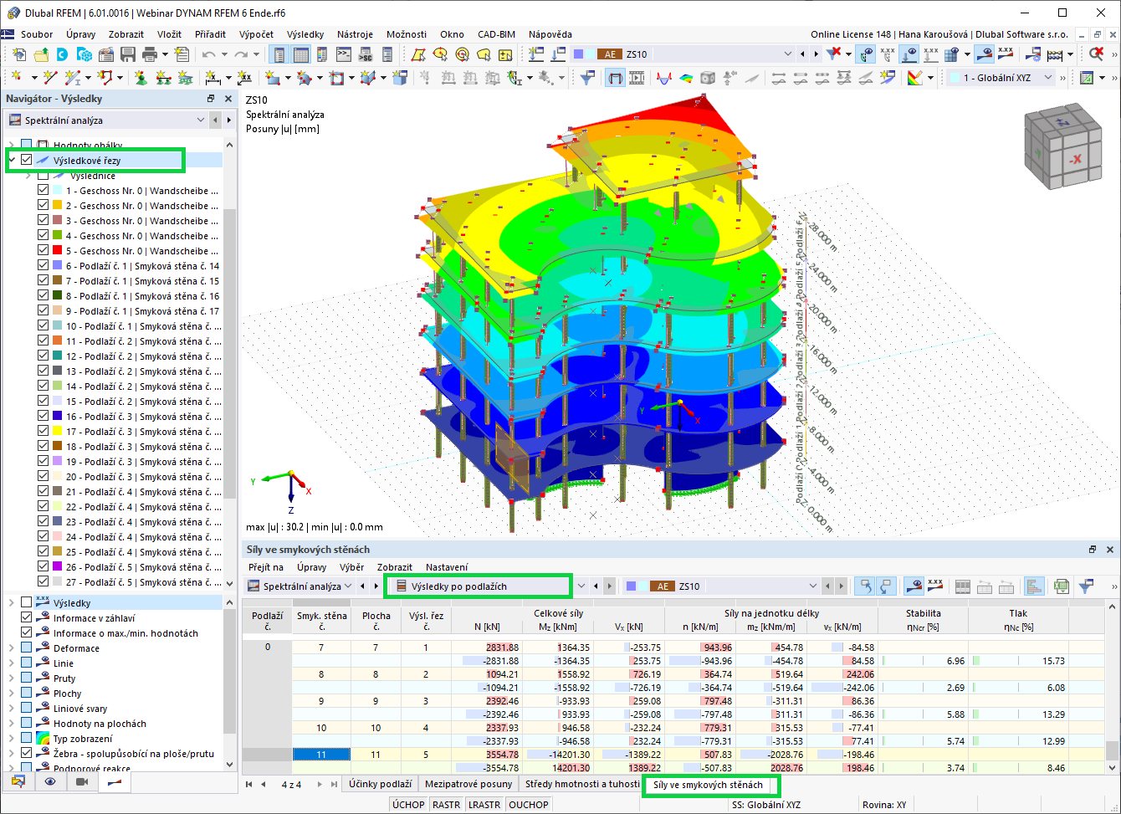Screen dimensions: 1121x814
Task: Click the Nastavení table menu
Action: pos(448,567)
